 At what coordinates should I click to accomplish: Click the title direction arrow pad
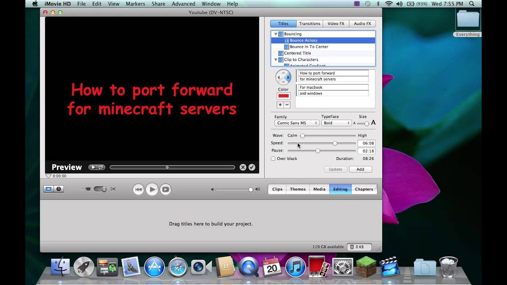tap(283, 77)
